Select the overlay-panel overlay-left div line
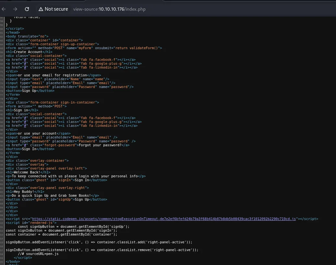The image size is (336, 265). point(46,168)
